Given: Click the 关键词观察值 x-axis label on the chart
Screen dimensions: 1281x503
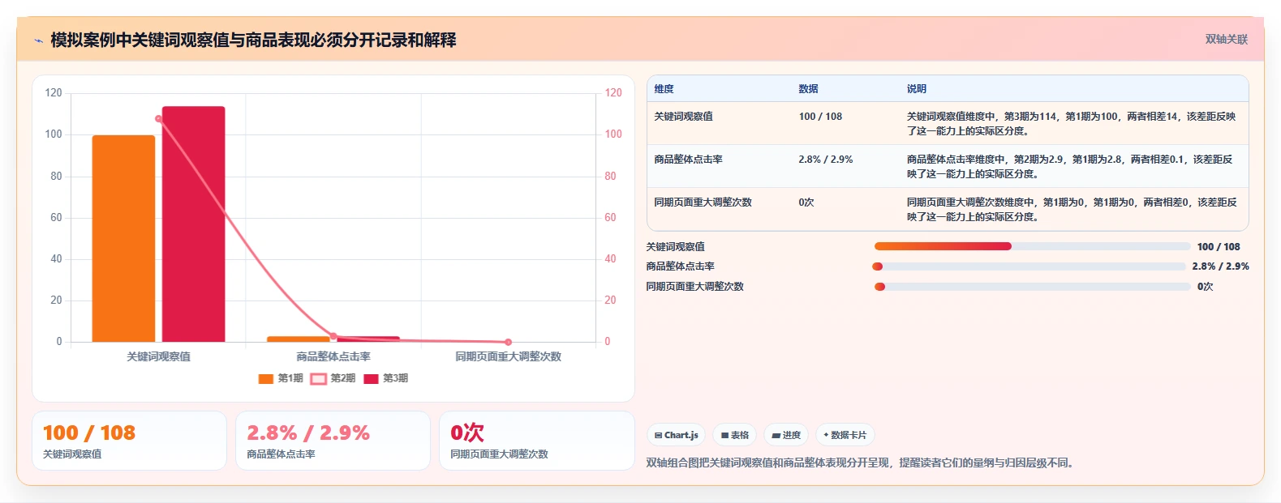Looking at the screenshot, I should click(158, 356).
